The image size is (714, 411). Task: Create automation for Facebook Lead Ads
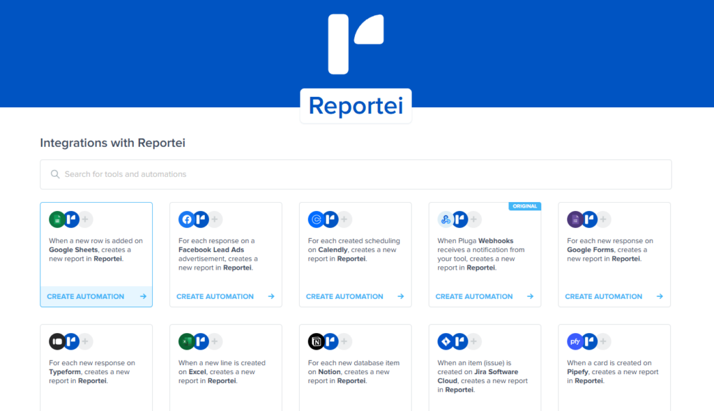[226, 296]
